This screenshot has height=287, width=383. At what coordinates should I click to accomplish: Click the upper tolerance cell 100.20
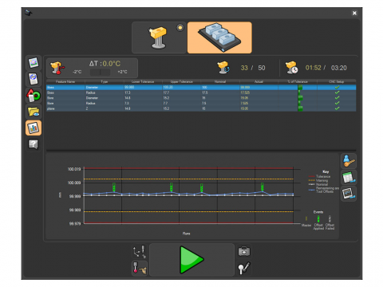[168, 87]
